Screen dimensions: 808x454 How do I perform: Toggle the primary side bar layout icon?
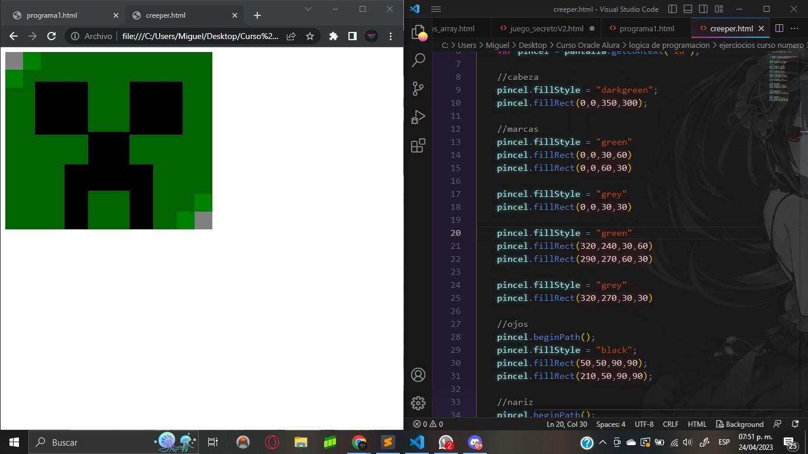(673, 9)
